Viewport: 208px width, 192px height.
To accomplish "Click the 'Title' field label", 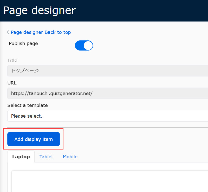I will coord(12,61).
